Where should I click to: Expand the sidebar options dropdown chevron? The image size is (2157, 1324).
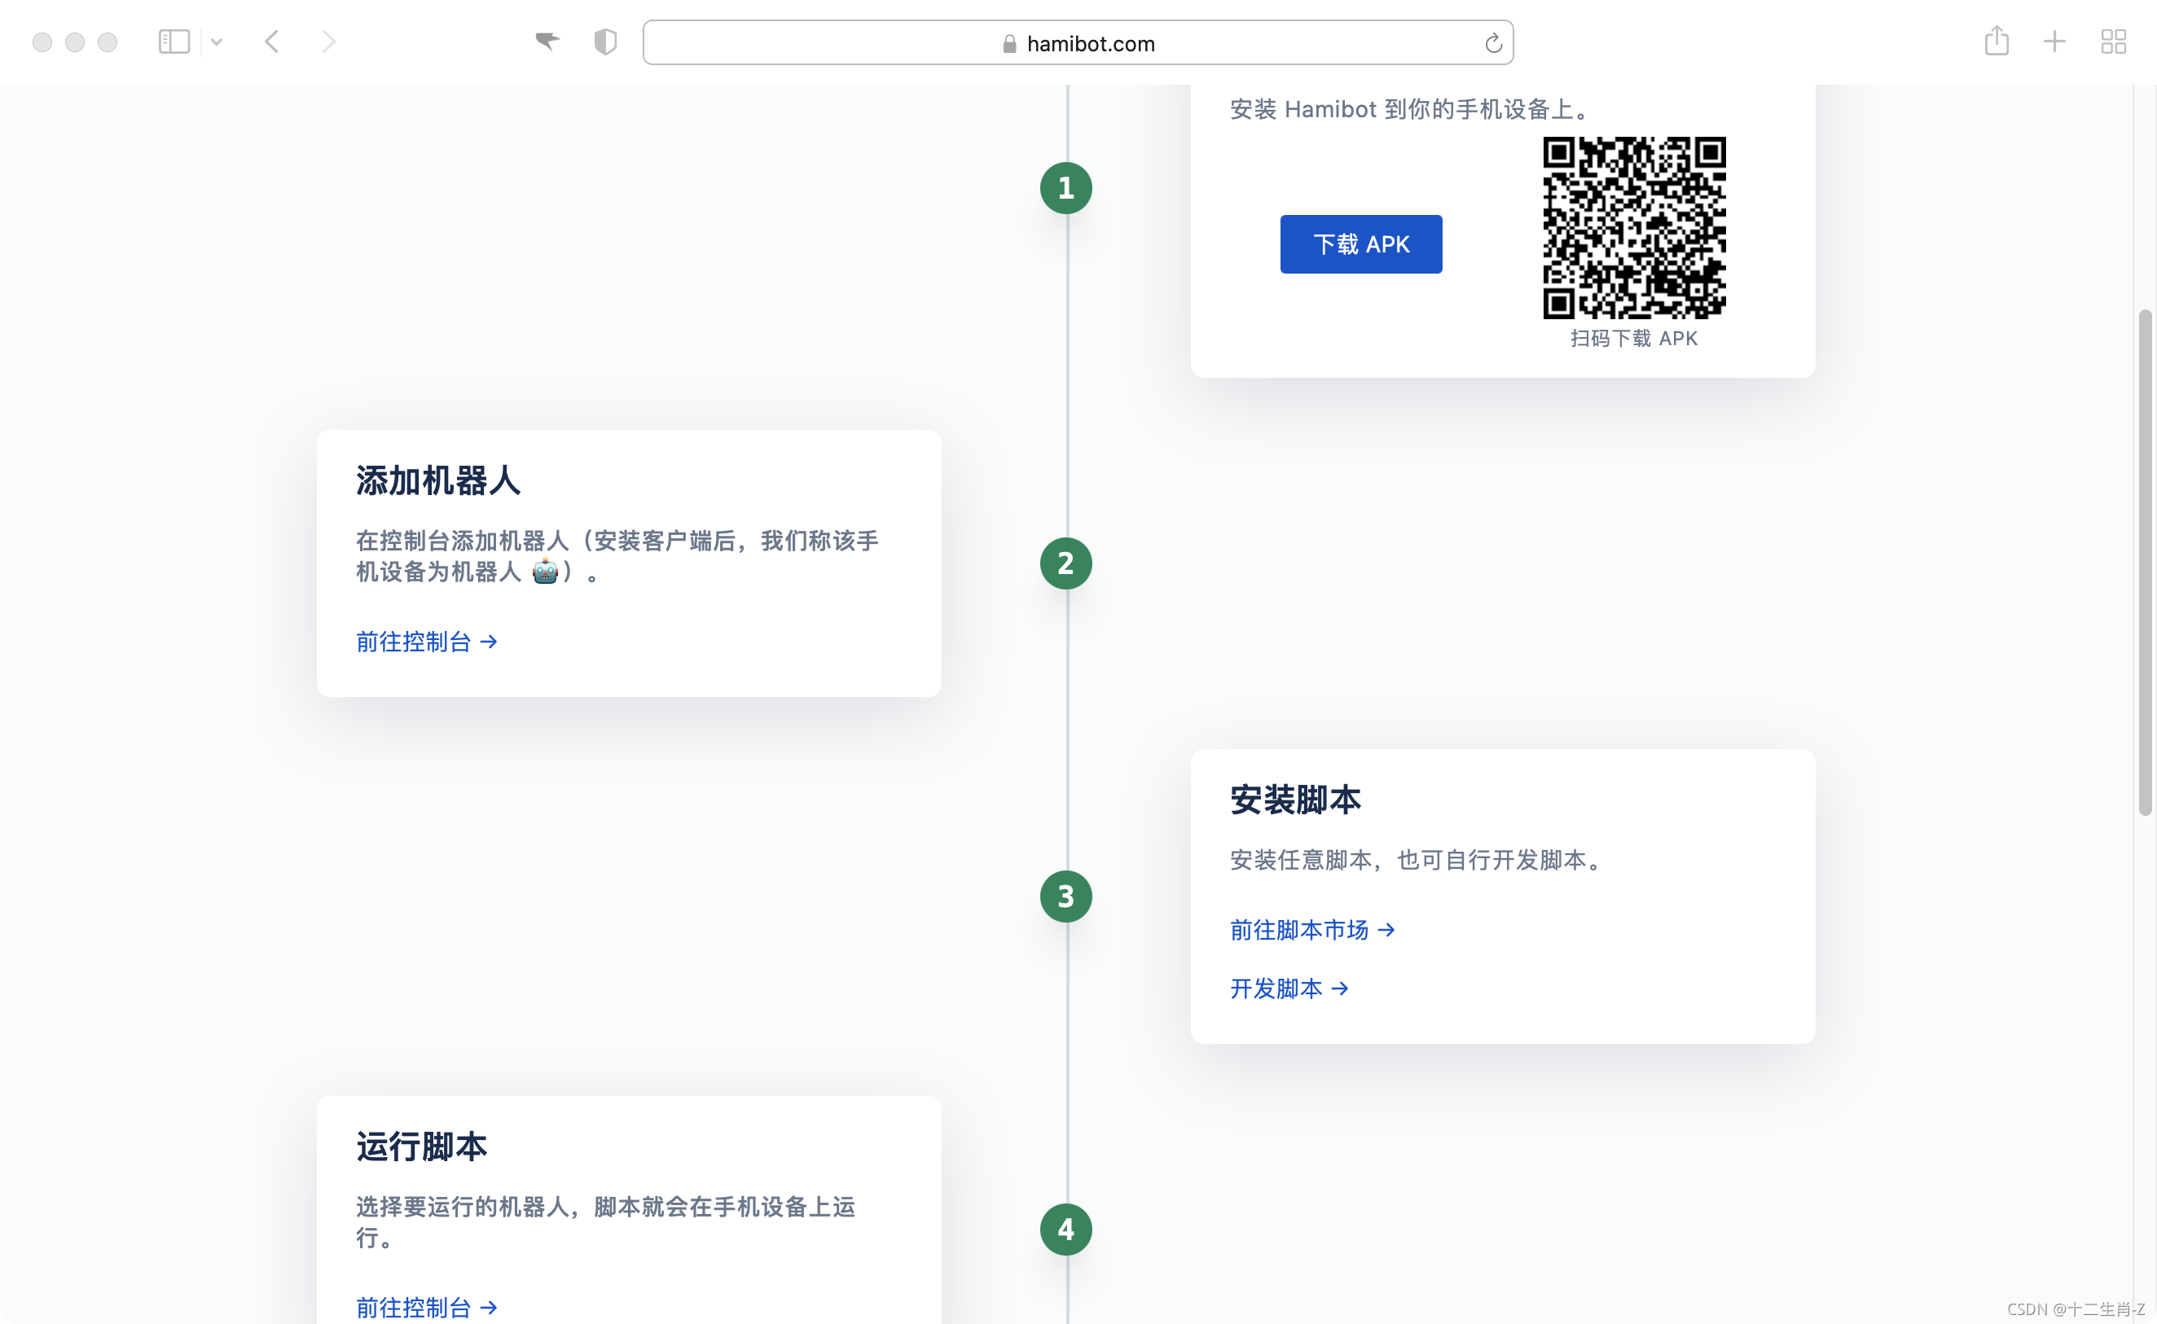click(x=217, y=42)
